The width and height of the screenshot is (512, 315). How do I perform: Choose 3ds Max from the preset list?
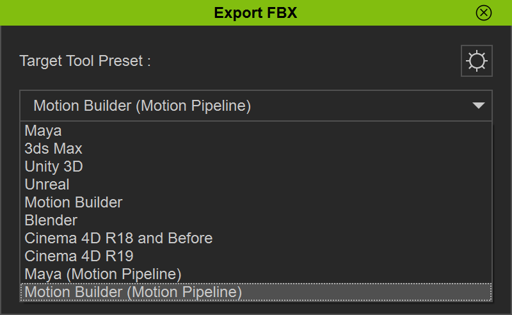53,149
